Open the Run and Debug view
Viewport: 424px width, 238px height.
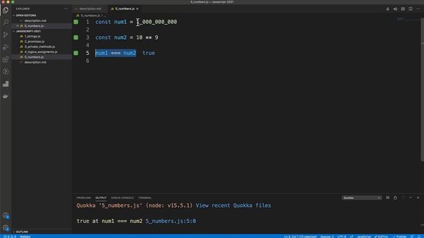6,47
